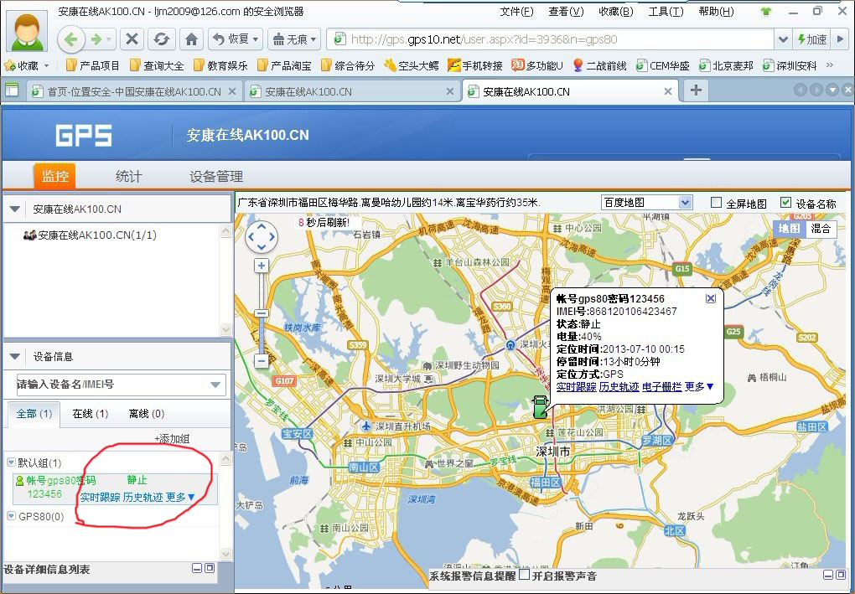
Task: Open CEM华盛 bookmark
Action: [663, 66]
